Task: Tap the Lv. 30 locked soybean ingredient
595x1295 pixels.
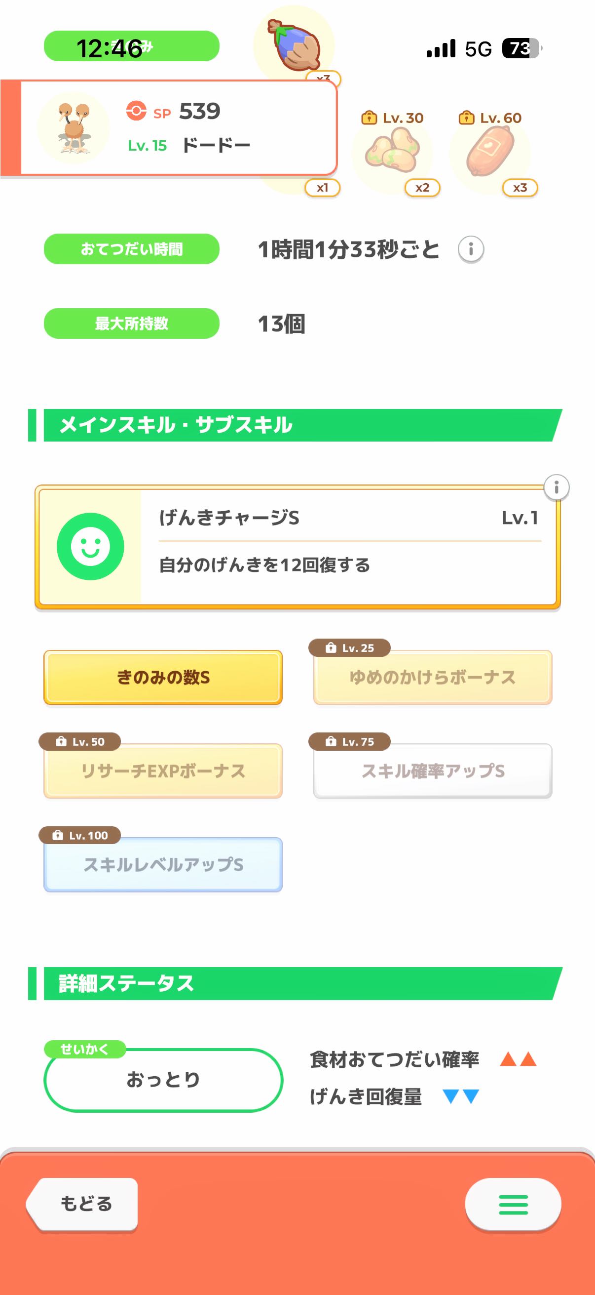Action: [393, 153]
